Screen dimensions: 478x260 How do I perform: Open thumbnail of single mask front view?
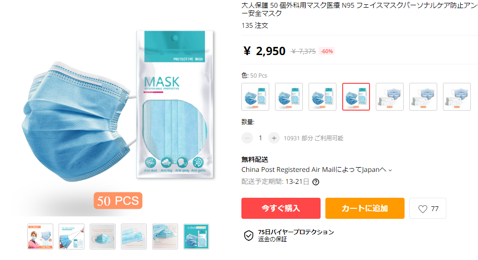102,237
